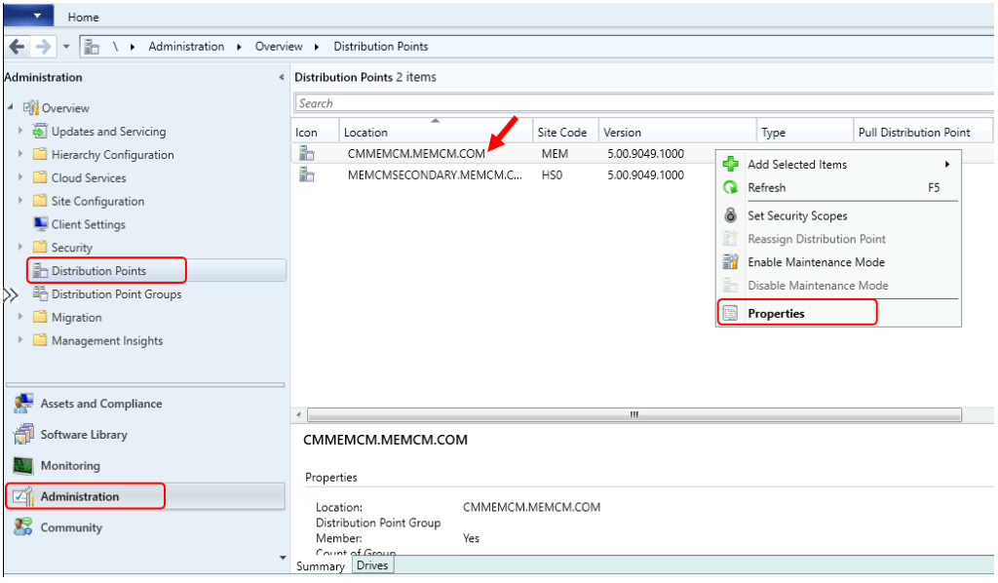998x583 pixels.
Task: Click the MEMCMSECONDARY server icon
Action: (307, 175)
